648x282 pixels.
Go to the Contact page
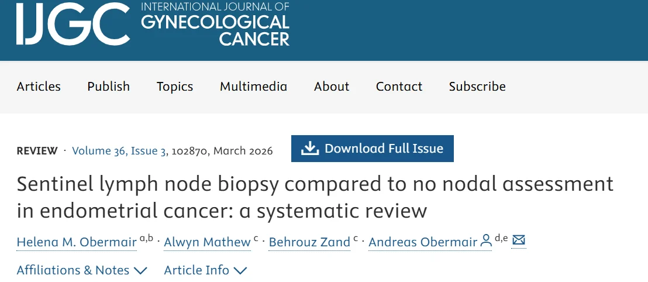pos(399,87)
